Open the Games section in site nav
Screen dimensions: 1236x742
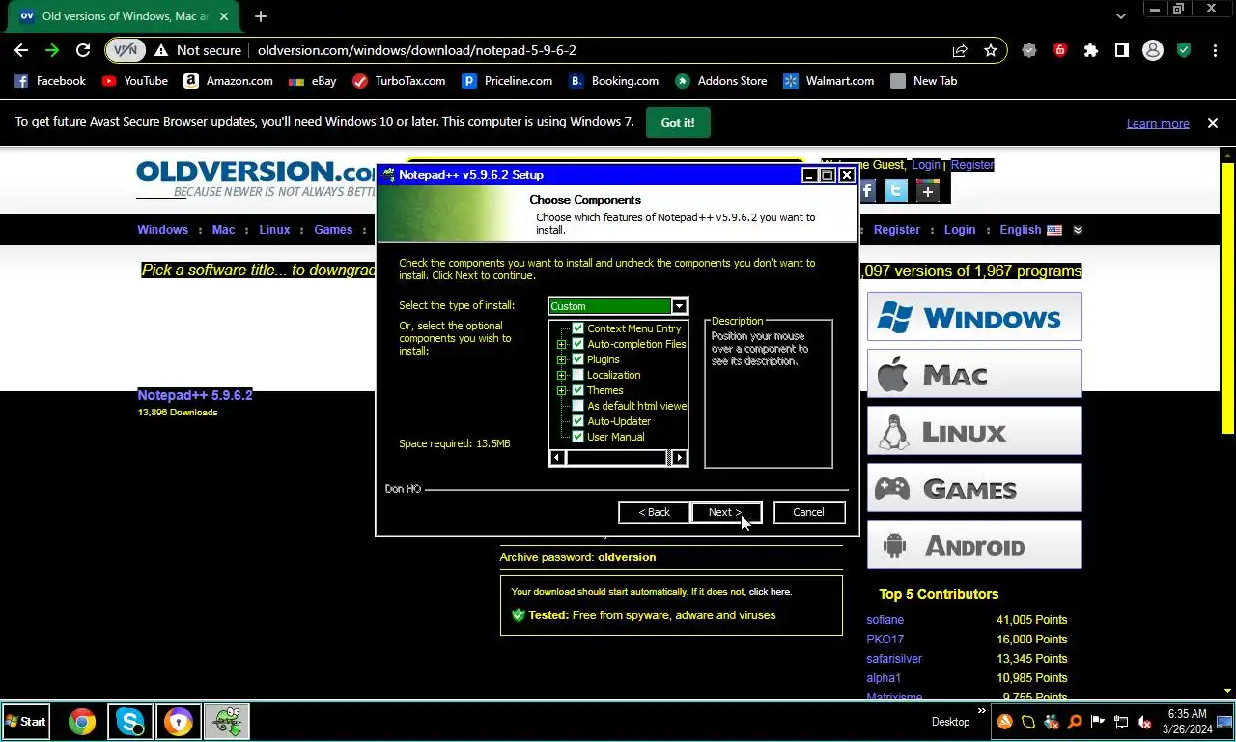[333, 230]
